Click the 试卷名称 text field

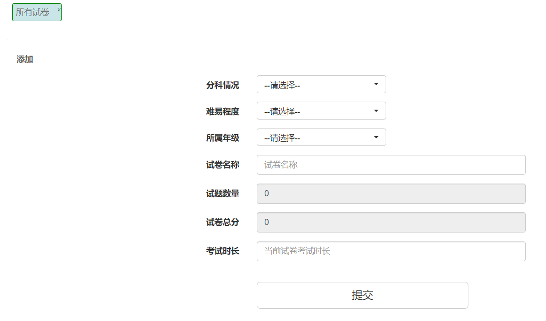tap(390, 165)
